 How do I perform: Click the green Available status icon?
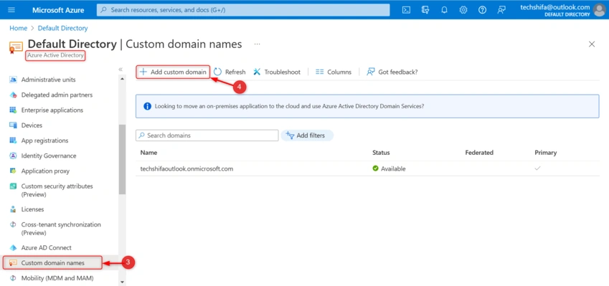[376, 168]
